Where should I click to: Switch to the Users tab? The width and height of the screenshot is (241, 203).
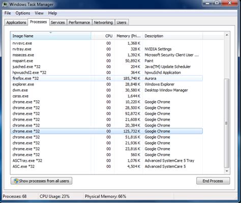[x=122, y=22]
